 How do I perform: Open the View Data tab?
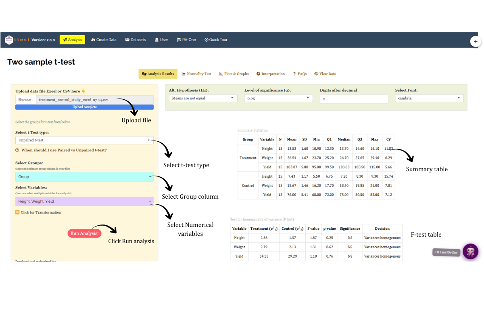click(325, 74)
